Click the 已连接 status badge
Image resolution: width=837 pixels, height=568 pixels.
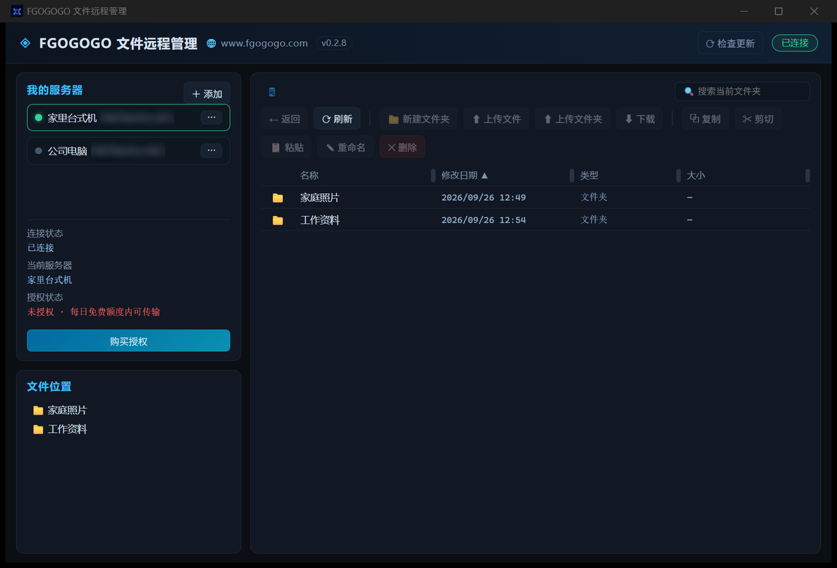[795, 43]
